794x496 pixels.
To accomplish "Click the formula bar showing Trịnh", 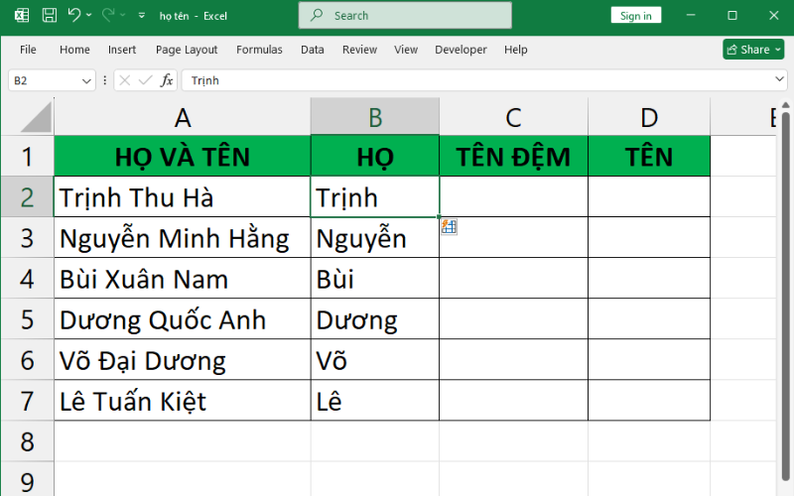I will pyautogui.click(x=476, y=80).
